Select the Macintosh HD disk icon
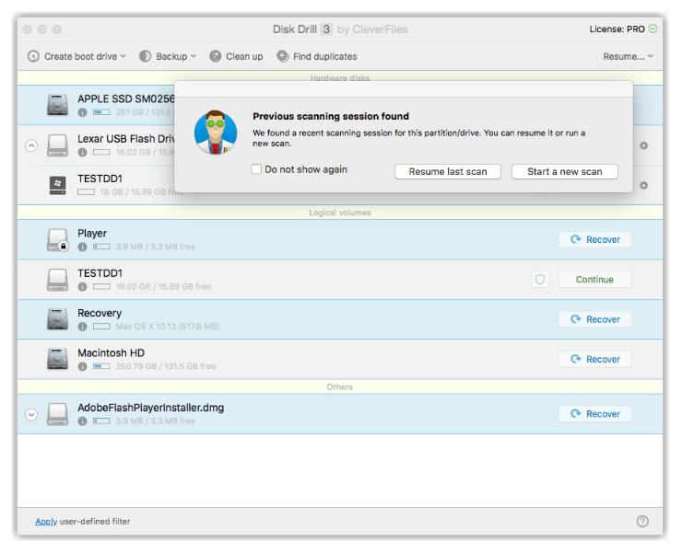 (57, 360)
